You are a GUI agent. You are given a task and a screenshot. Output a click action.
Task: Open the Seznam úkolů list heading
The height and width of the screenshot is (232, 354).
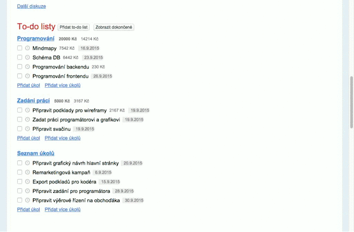(35, 154)
